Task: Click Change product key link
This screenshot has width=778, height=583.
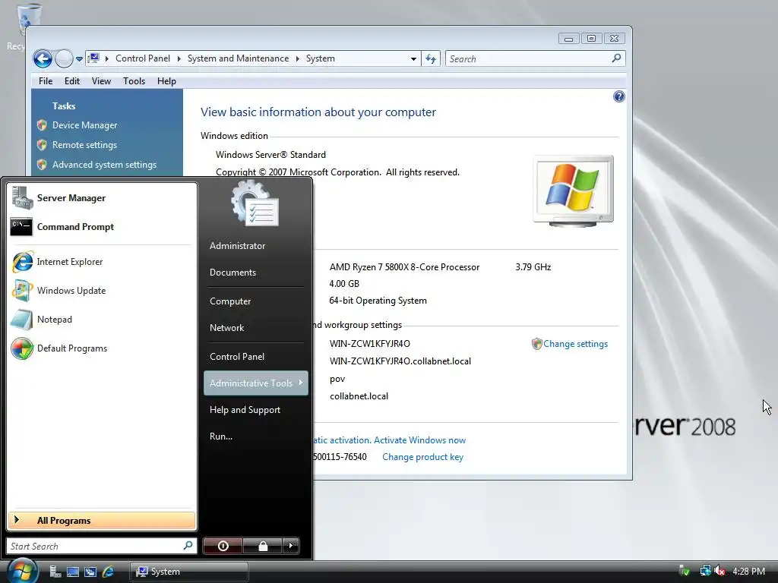Action: [422, 457]
